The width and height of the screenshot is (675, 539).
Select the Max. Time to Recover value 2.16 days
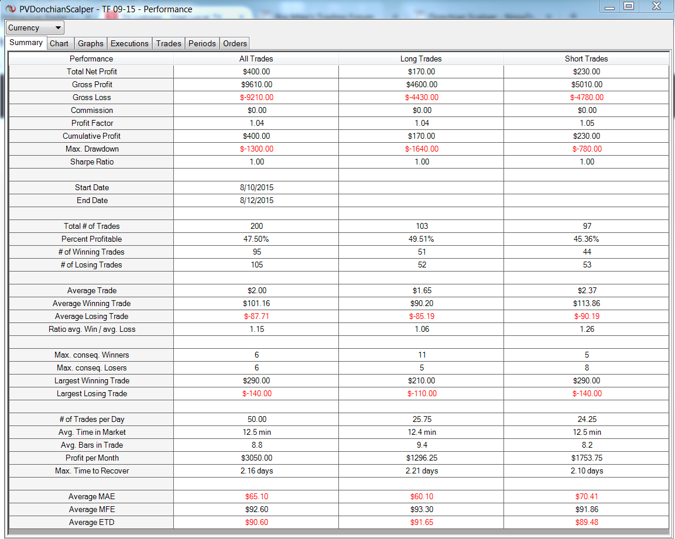(256, 471)
